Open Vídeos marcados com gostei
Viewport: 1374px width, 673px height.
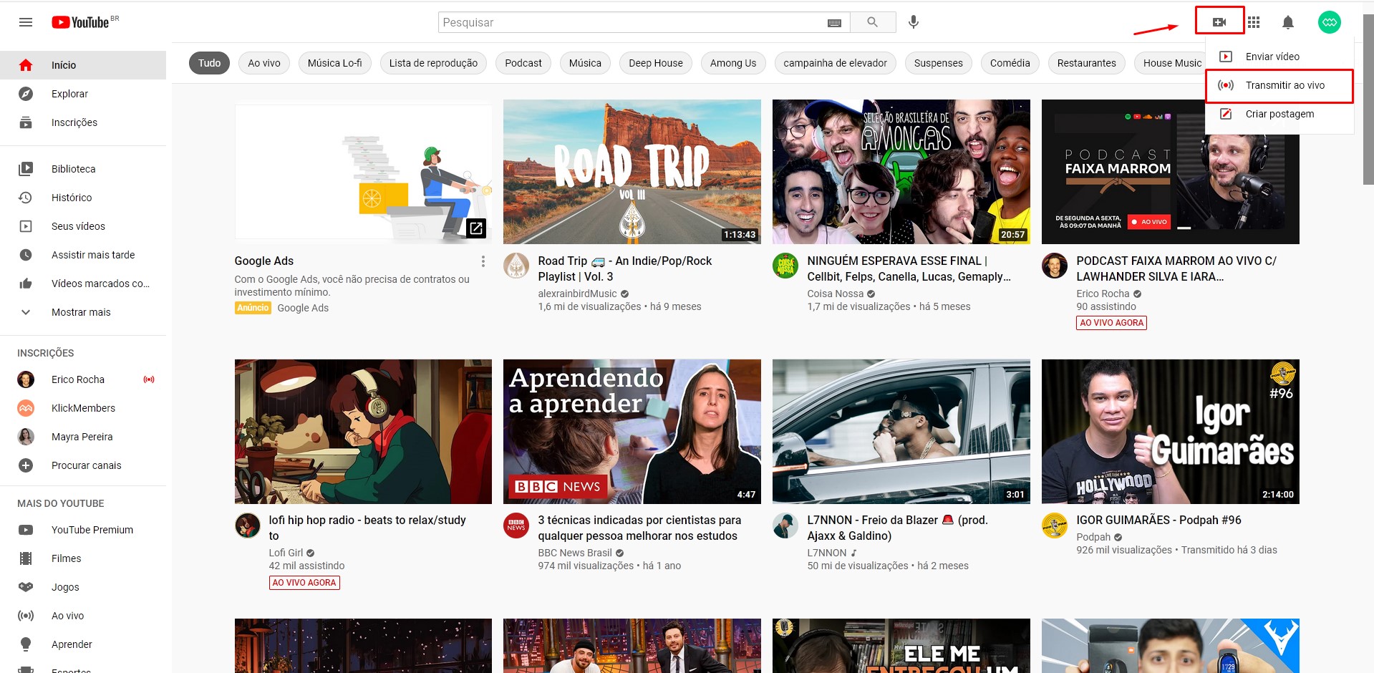point(83,284)
